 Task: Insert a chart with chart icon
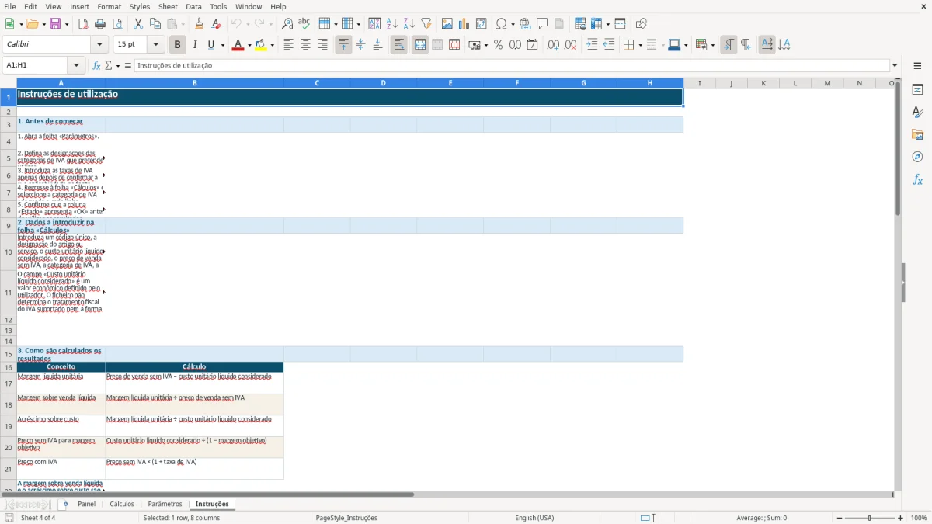464,24
